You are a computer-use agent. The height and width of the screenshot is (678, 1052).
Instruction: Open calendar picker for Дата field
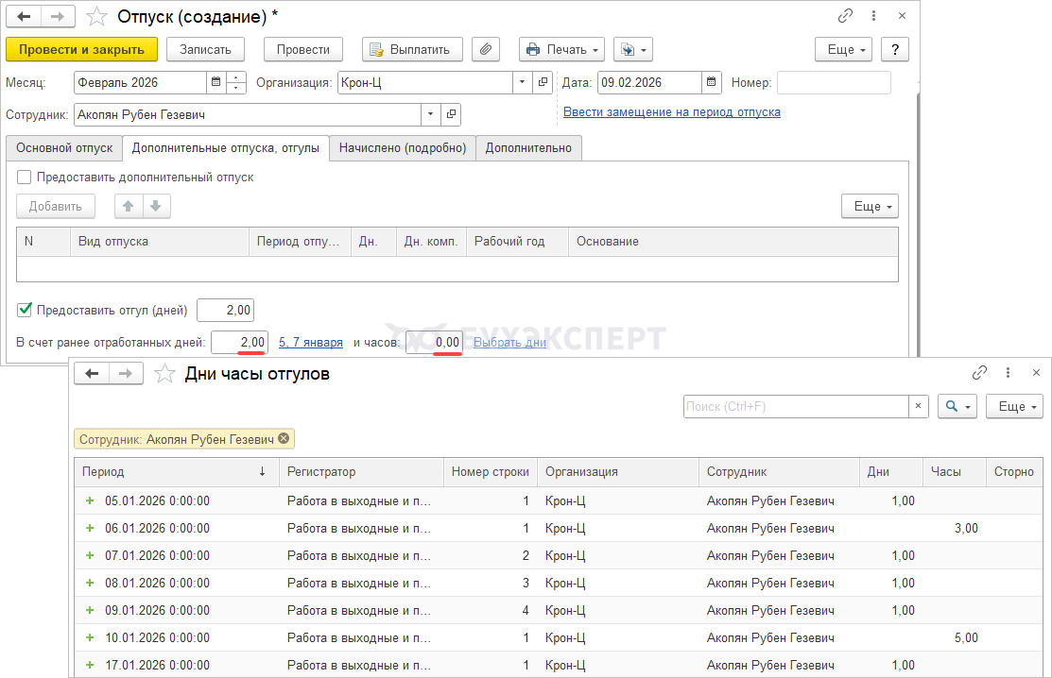(711, 83)
